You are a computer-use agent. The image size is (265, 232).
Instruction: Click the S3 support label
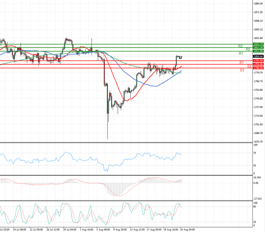[x=242, y=70]
